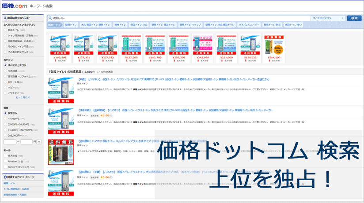Select the 生活雑貨 category radio

pyautogui.click(x=5, y=71)
